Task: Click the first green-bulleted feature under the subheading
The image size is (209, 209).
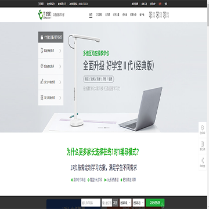Action: pyautogui.click(x=78, y=180)
